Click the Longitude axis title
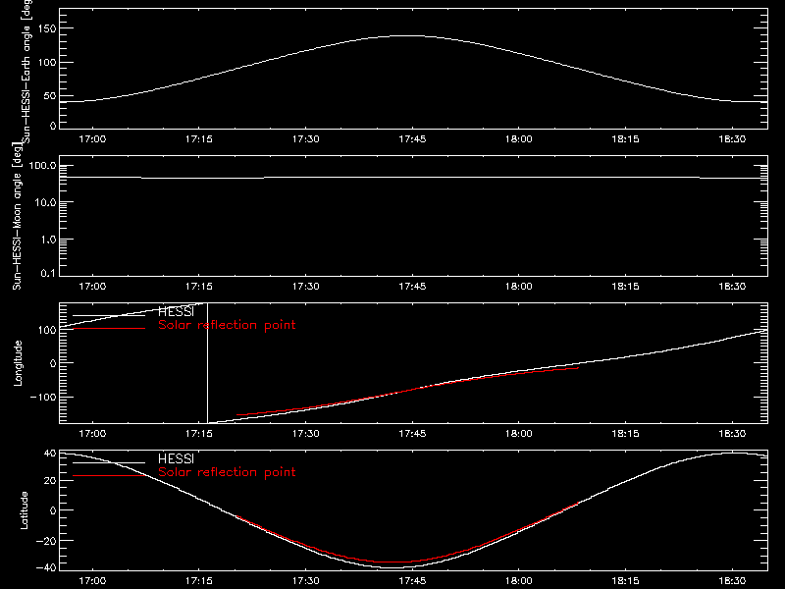The image size is (785, 589). click(18, 363)
